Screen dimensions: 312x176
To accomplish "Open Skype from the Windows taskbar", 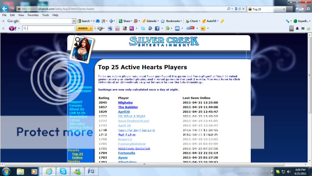I will [63, 171].
